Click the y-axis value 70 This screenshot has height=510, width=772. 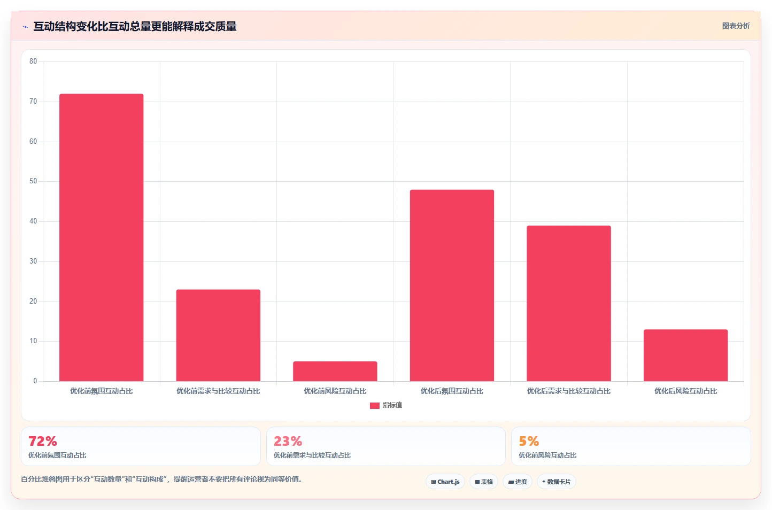(x=33, y=102)
